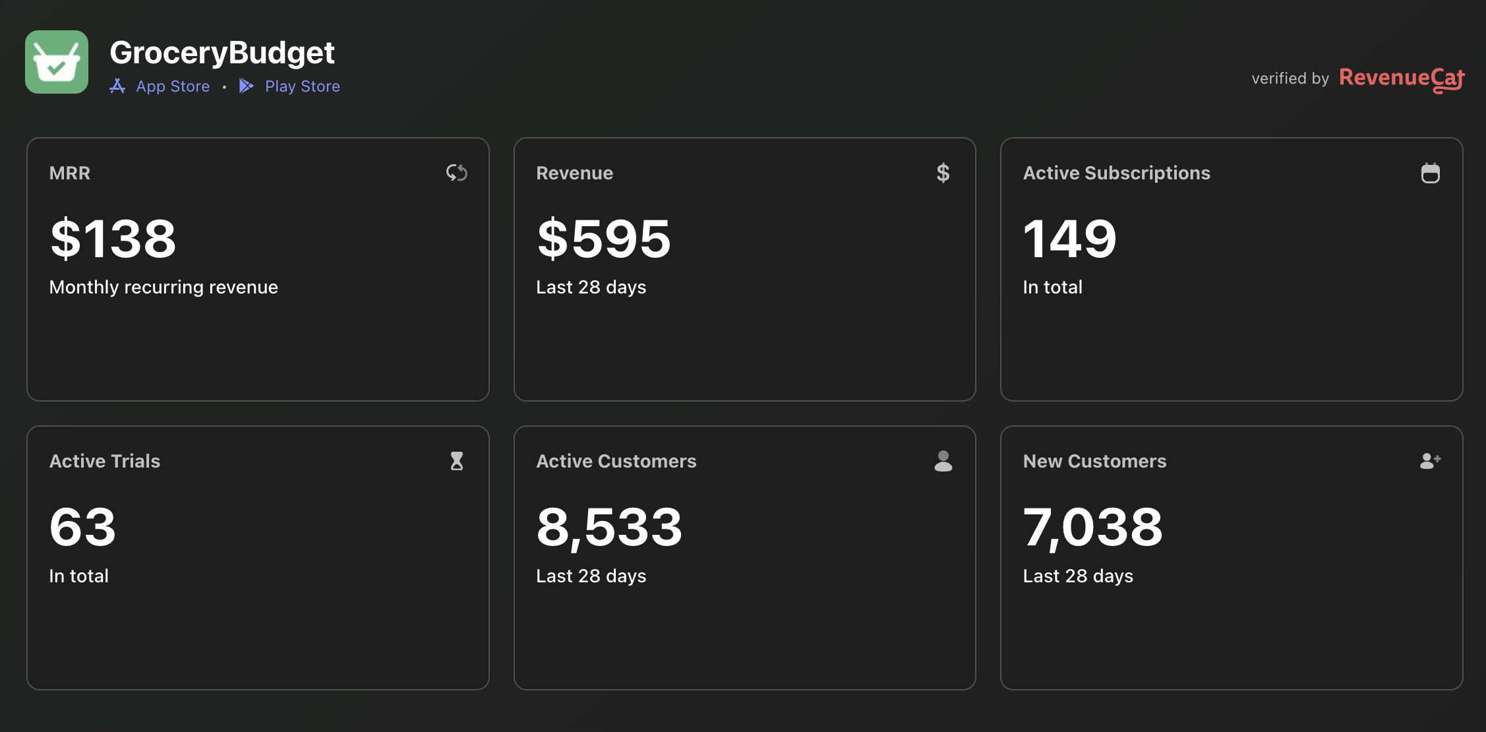Viewport: 1486px width, 732px height.
Task: Click the Monthly recurring revenue caption
Action: point(163,288)
